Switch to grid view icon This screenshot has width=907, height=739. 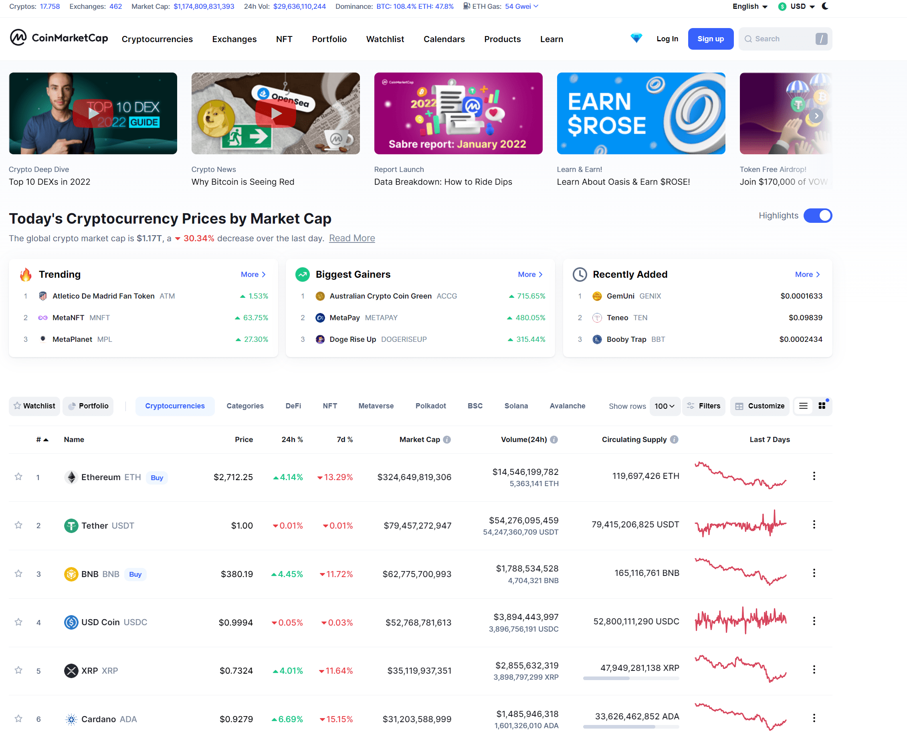coord(822,406)
